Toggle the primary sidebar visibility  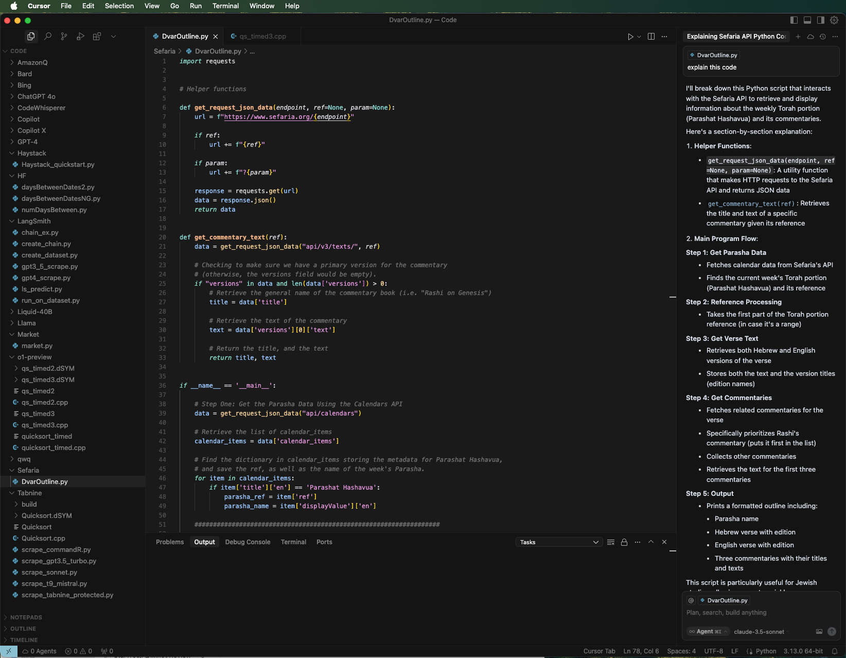point(794,20)
